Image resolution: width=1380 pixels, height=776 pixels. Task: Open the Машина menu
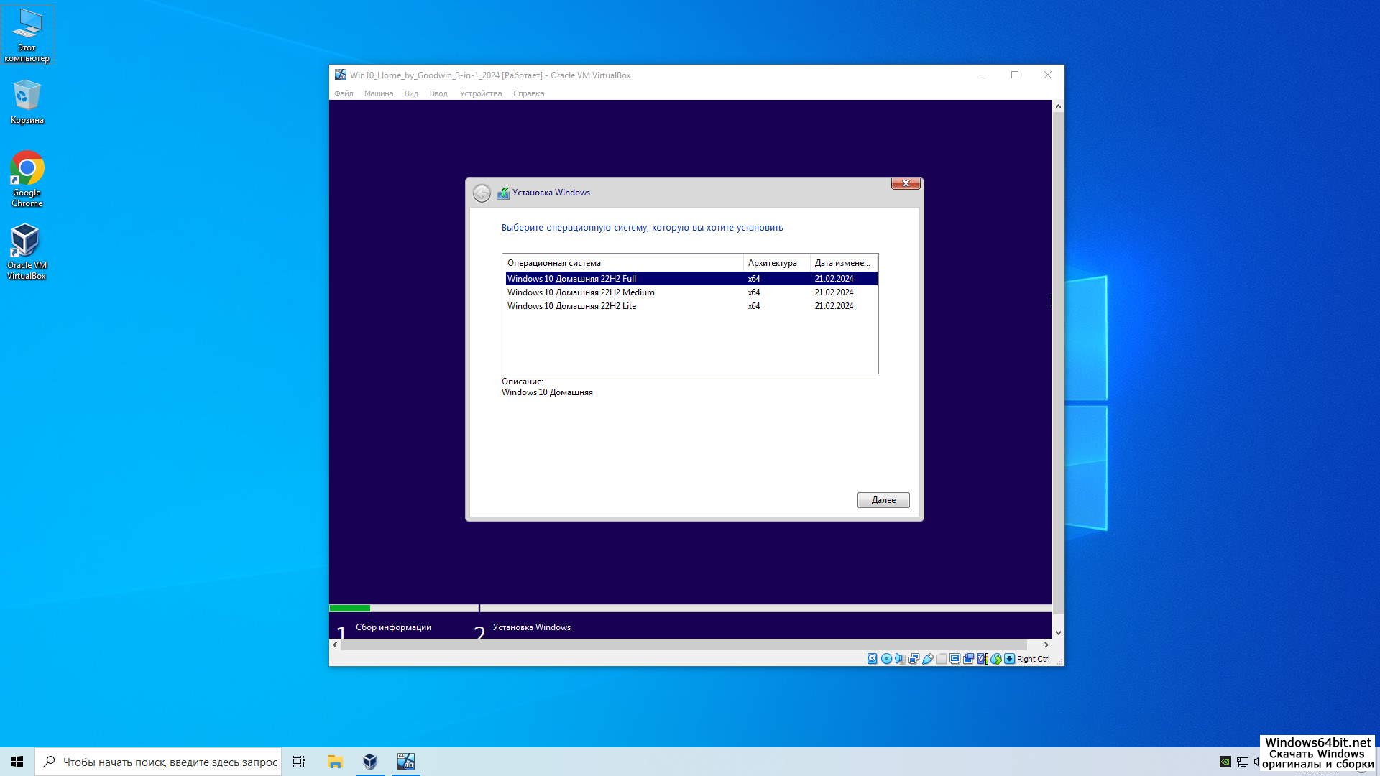378,93
